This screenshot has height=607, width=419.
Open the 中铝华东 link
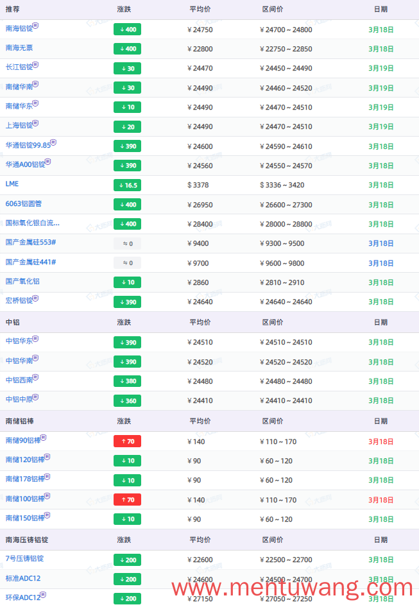click(x=19, y=341)
